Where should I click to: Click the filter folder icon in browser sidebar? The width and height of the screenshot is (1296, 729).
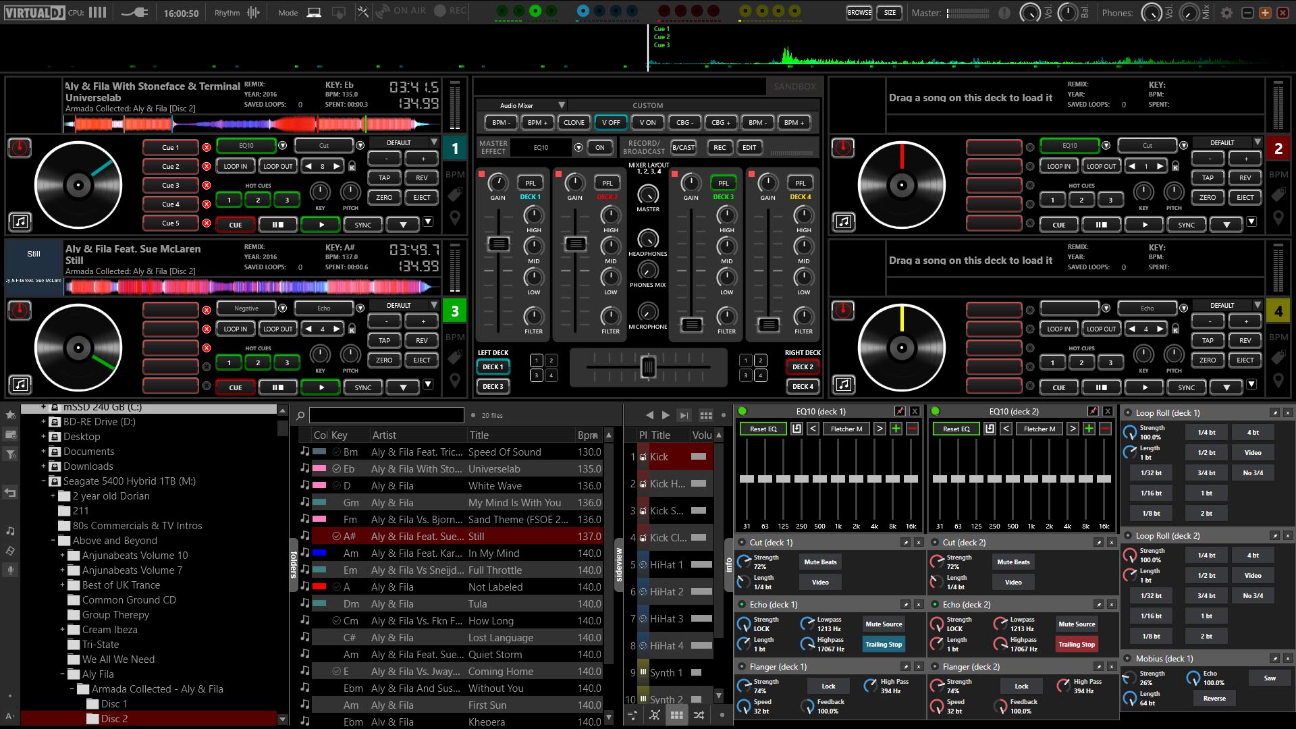coord(10,454)
